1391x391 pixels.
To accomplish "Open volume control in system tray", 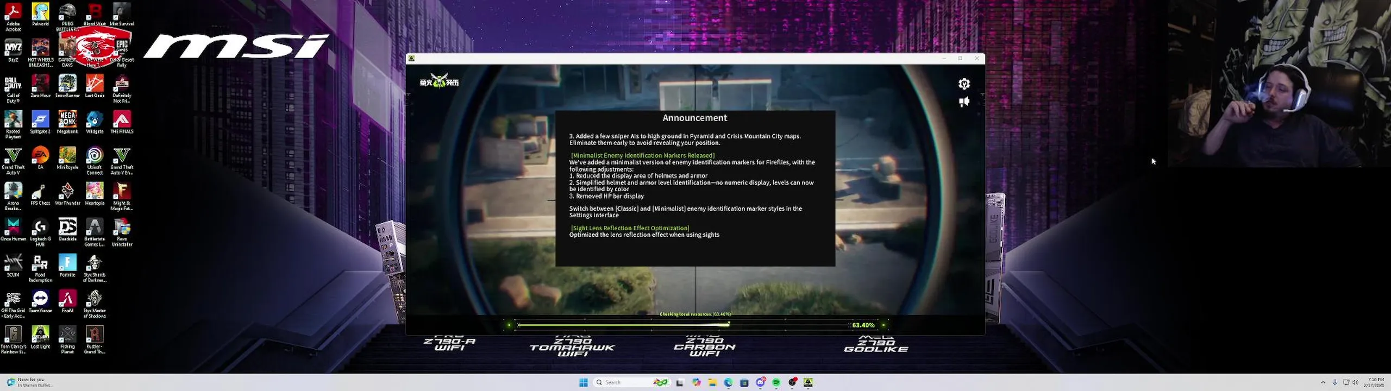I will [1355, 382].
